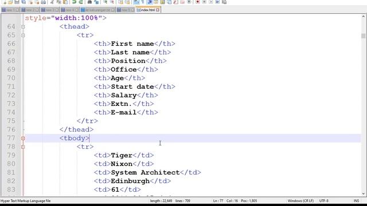Collapse the tbody fold on line 77

coord(23,138)
